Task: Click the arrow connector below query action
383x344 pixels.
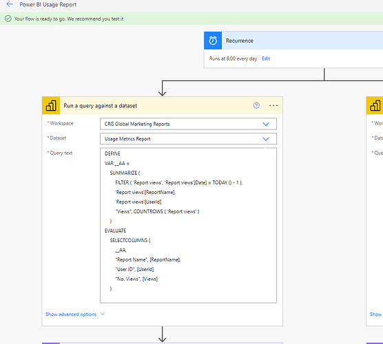Action: tap(162, 334)
